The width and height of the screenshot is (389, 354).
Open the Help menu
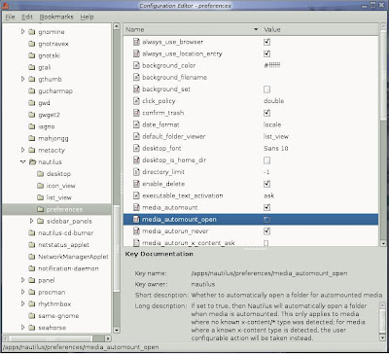click(87, 17)
